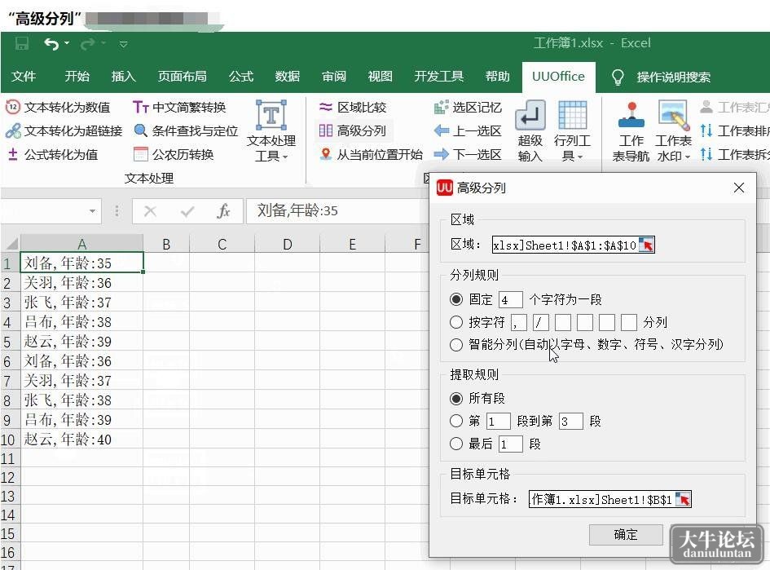Click the range picker icon beside 区域 field
The height and width of the screenshot is (570, 770).
pyautogui.click(x=647, y=245)
